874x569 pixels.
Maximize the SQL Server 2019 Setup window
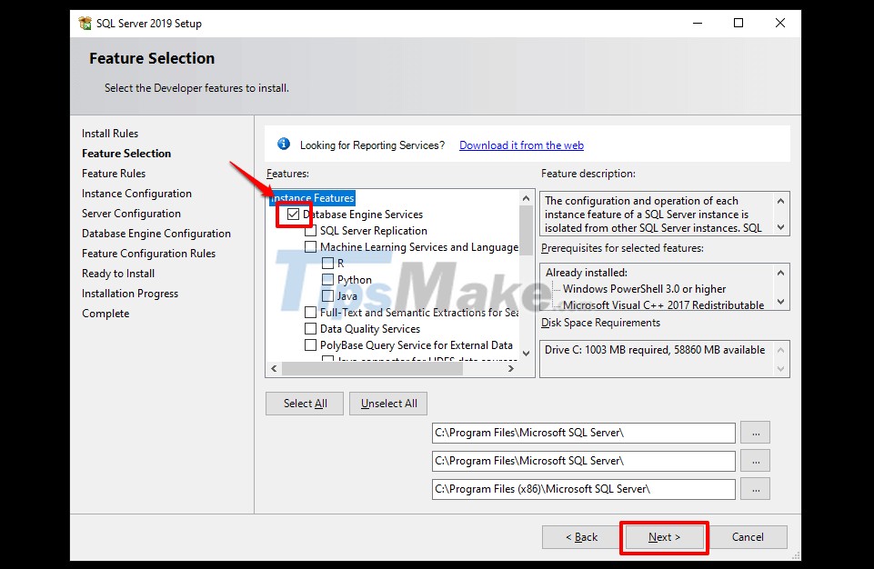coord(738,23)
